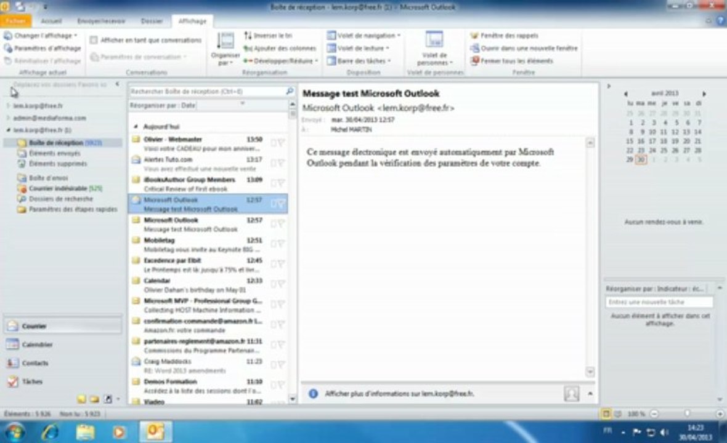The width and height of the screenshot is (727, 443).
Task: Click Fenêtre des rappels
Action: 505,36
